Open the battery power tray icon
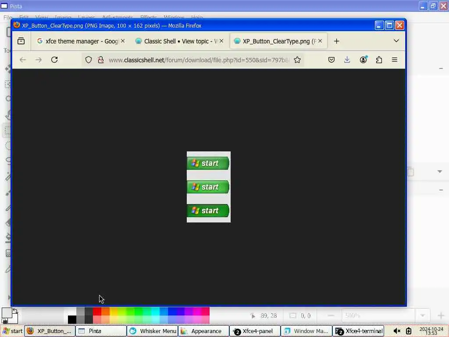 (409, 331)
